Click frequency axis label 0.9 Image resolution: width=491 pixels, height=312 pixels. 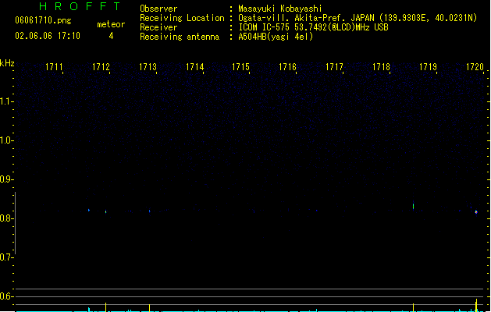click(x=6, y=179)
